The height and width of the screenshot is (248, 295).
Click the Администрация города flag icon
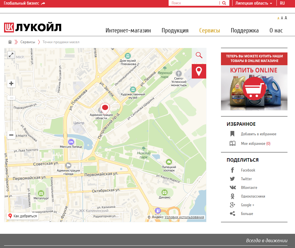point(68,165)
